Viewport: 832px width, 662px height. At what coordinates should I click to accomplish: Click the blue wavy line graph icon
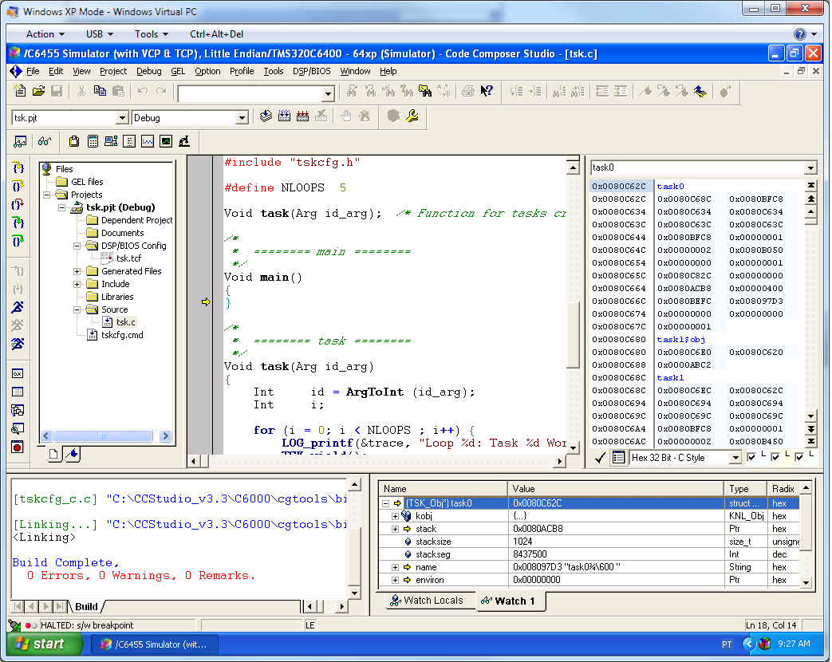click(x=148, y=141)
